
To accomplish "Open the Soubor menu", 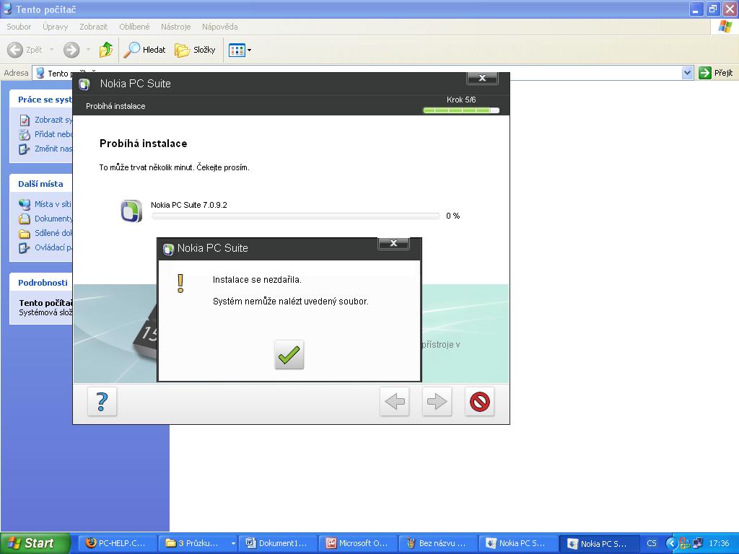I will [x=19, y=27].
